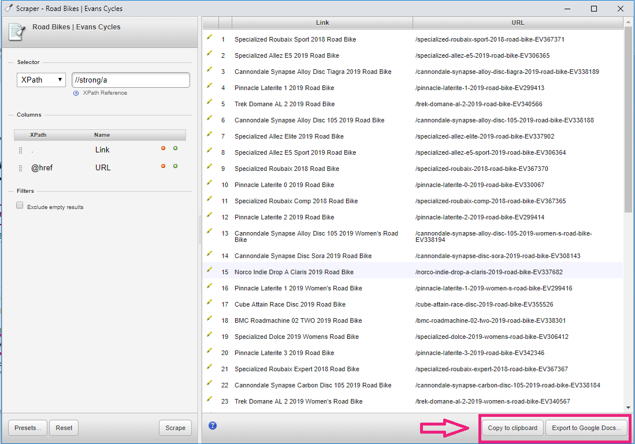This screenshot has height=444, width=635.
Task: Click pencil icon for Cannondale Synapse Alloy Disc Tiagra row
Action: (209, 69)
